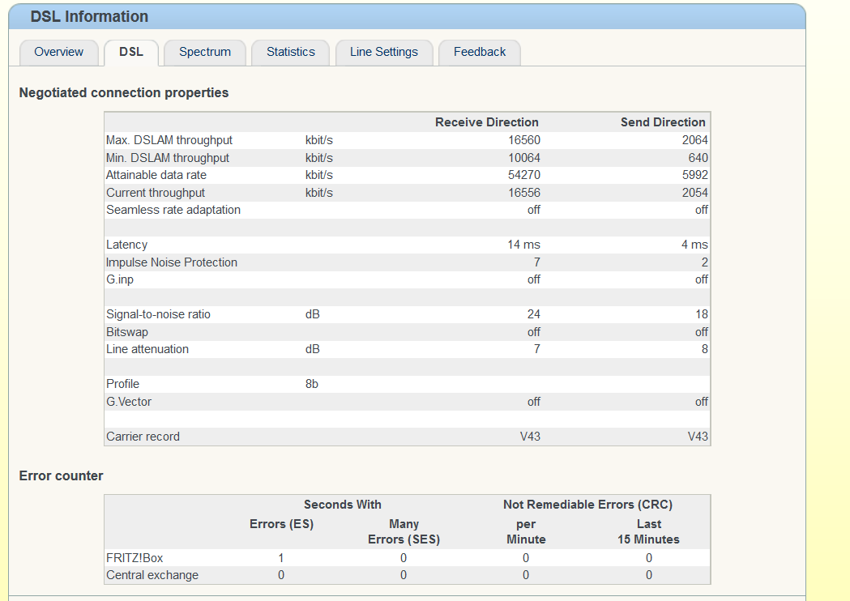
Task: Select the Central exchange row label
Action: click(152, 575)
